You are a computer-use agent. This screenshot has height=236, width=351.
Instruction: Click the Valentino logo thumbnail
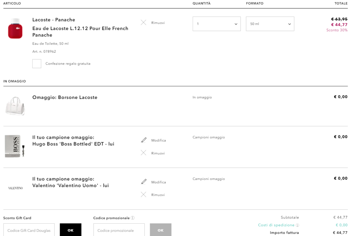[x=15, y=188]
